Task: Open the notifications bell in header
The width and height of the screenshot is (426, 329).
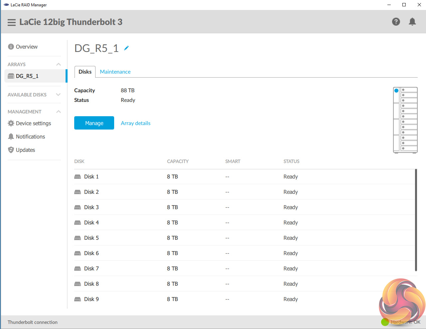Action: point(412,22)
